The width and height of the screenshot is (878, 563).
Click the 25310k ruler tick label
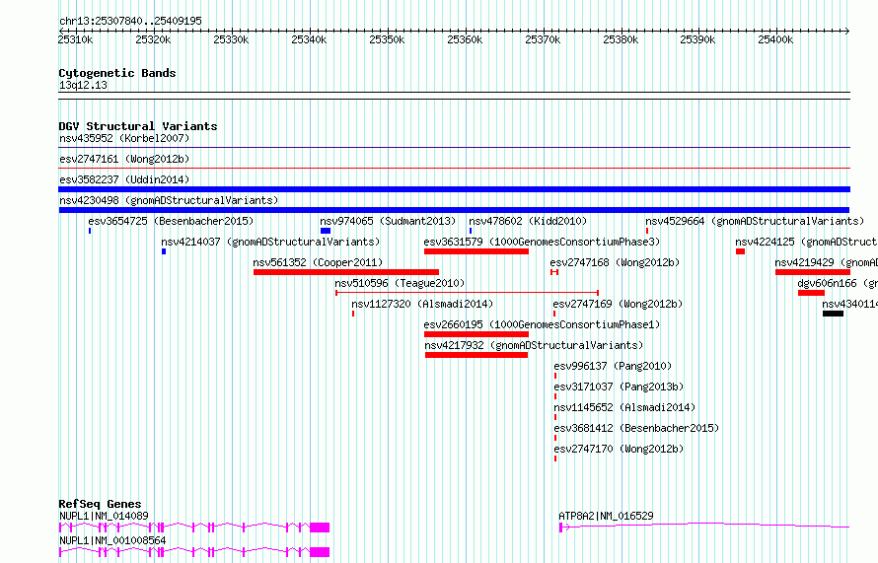(75, 39)
